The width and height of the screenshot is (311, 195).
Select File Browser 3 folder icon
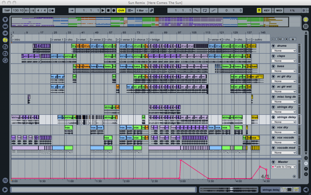(x=5, y=54)
